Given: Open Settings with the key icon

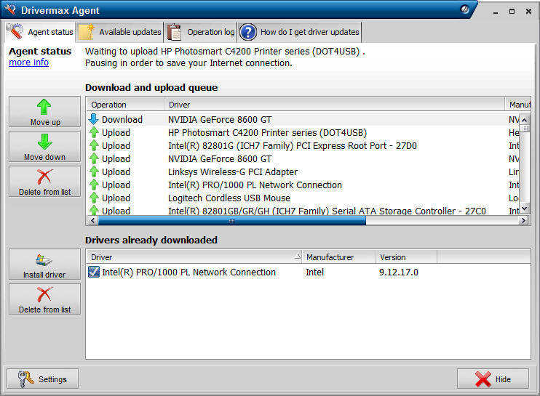Looking at the screenshot, I should 42,379.
